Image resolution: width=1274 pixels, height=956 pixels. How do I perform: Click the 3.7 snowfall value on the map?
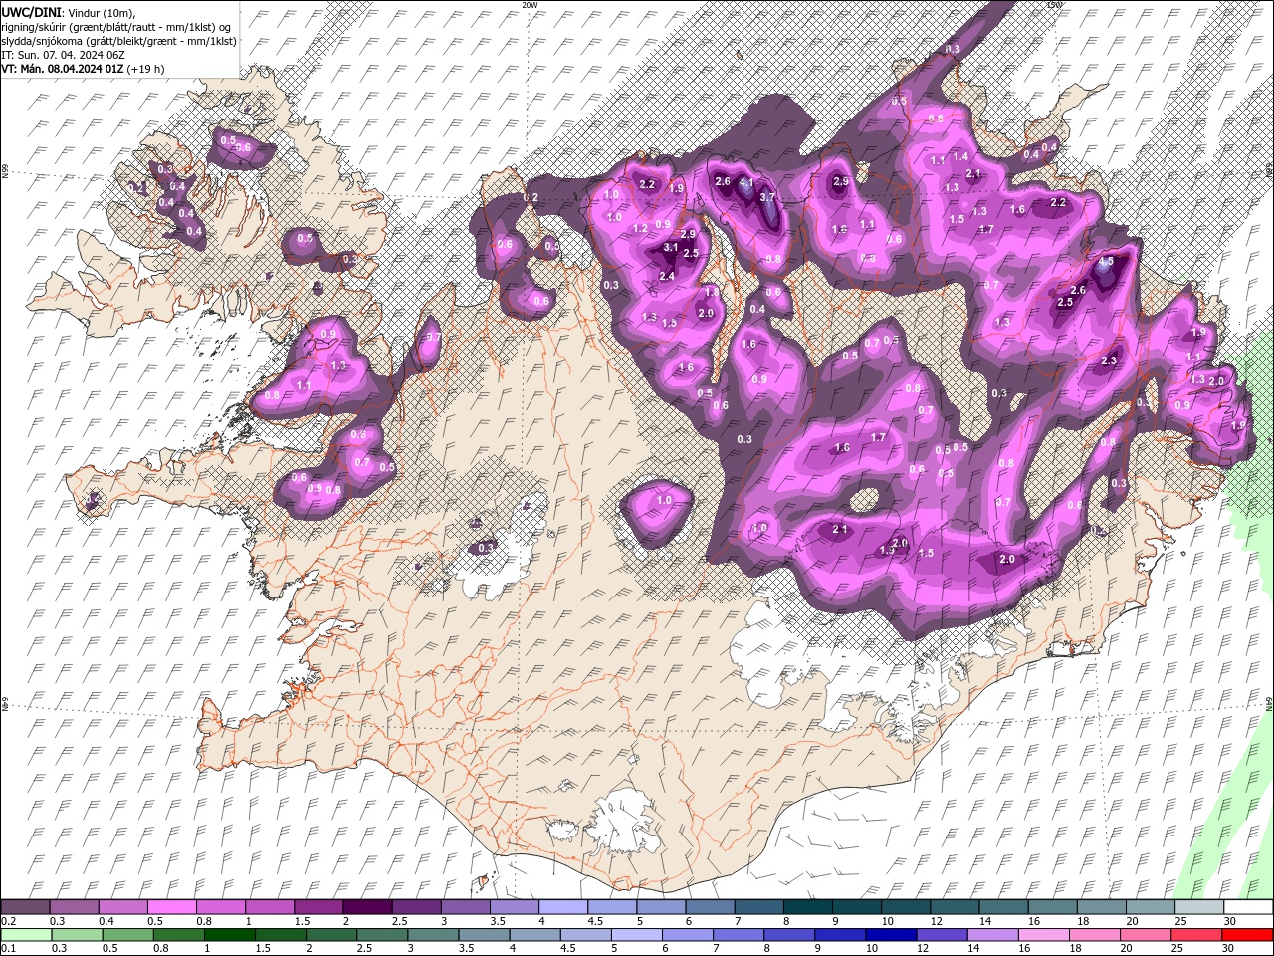(767, 197)
